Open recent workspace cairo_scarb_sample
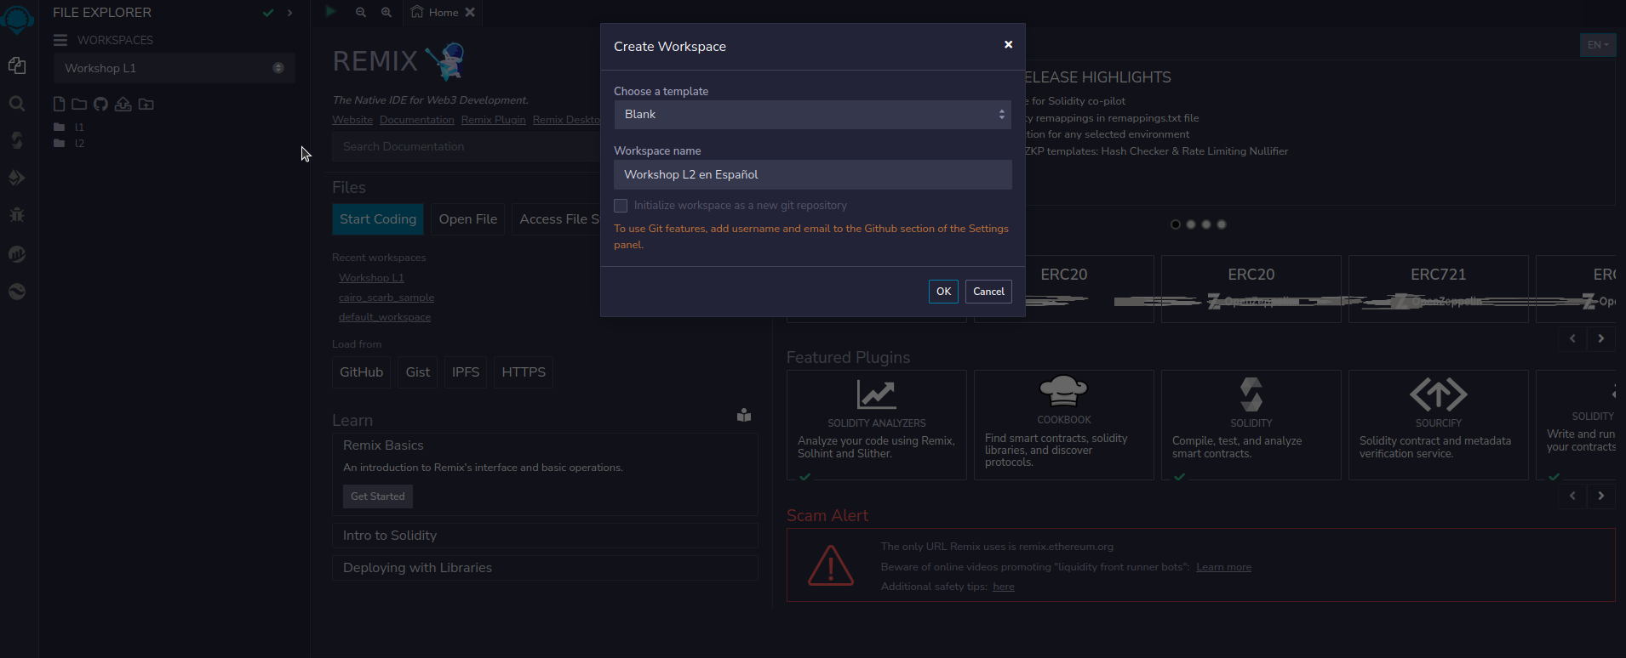The width and height of the screenshot is (1626, 658). [x=386, y=298]
